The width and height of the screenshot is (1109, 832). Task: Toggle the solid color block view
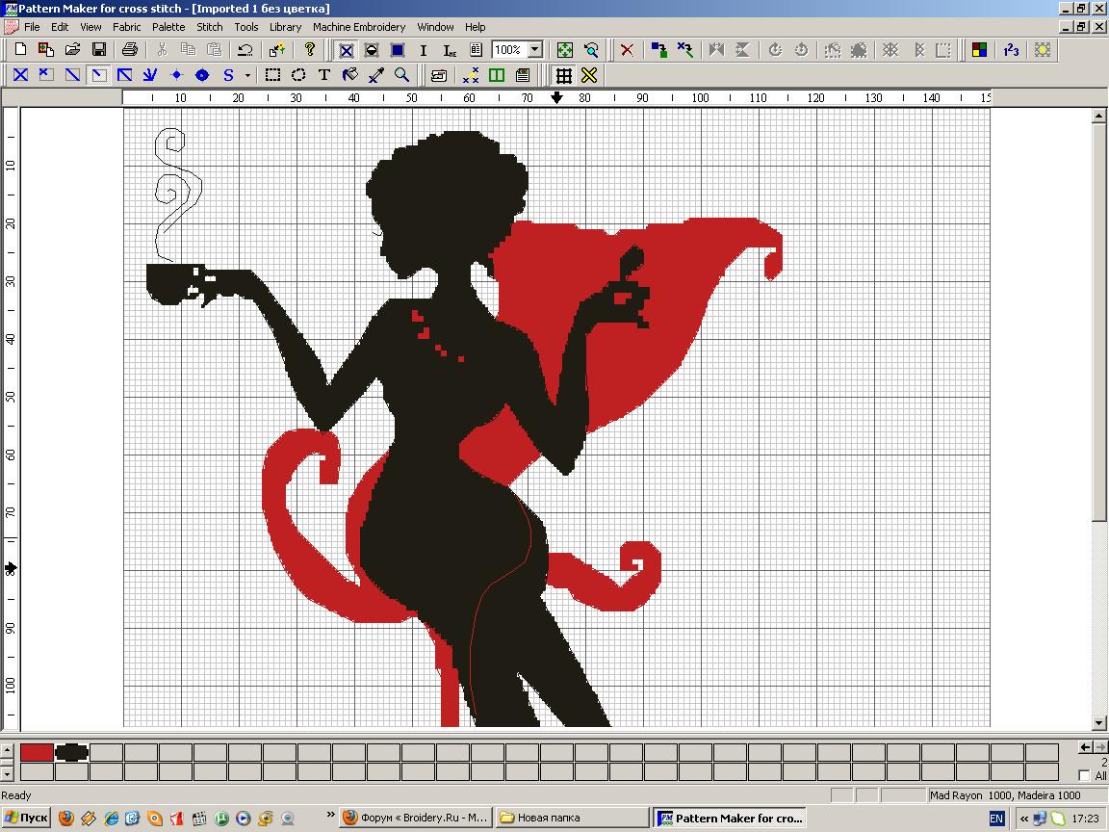click(397, 50)
